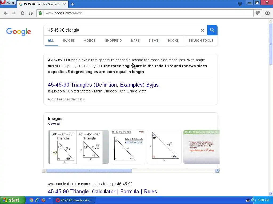Click the image carousel horizontal scrollbar thumb

point(89,171)
